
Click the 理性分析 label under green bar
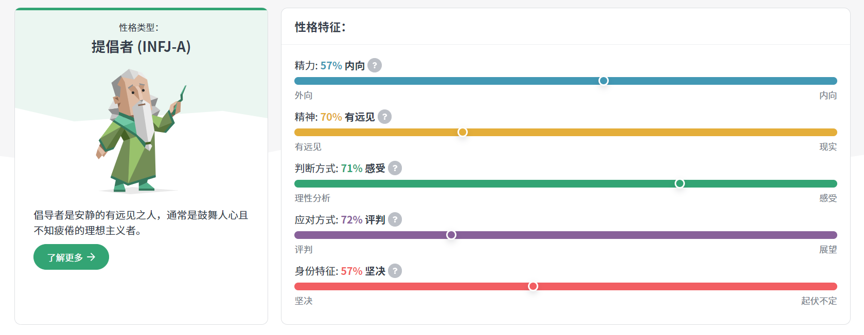312,198
